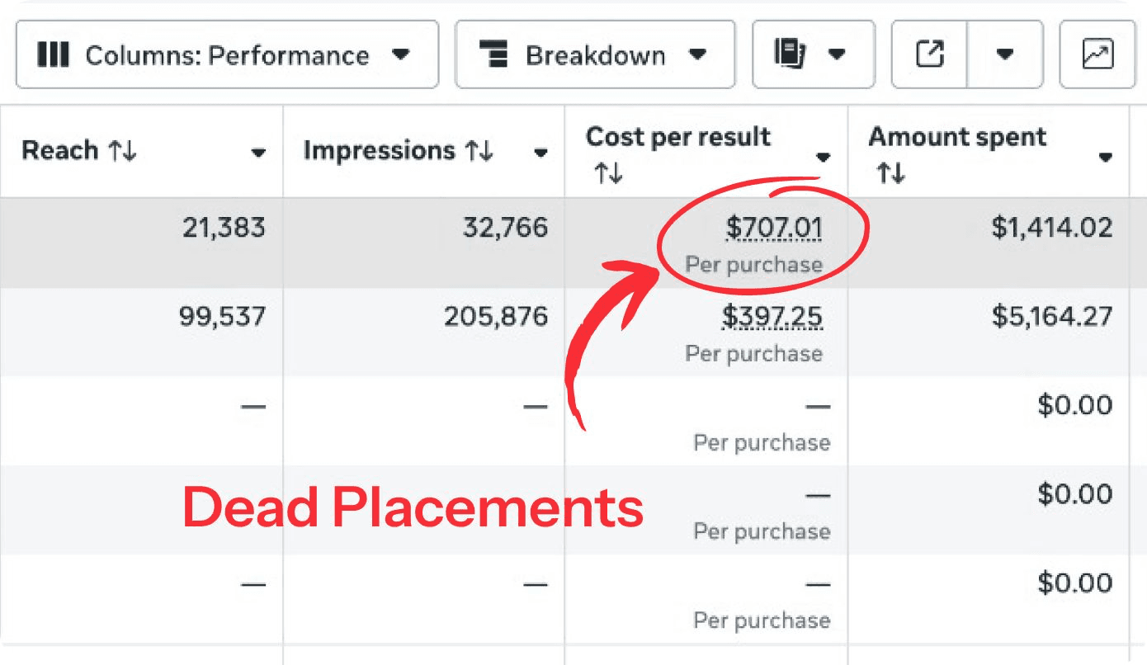1147x665 pixels.
Task: Click the reports icon button
Action: [x=813, y=55]
